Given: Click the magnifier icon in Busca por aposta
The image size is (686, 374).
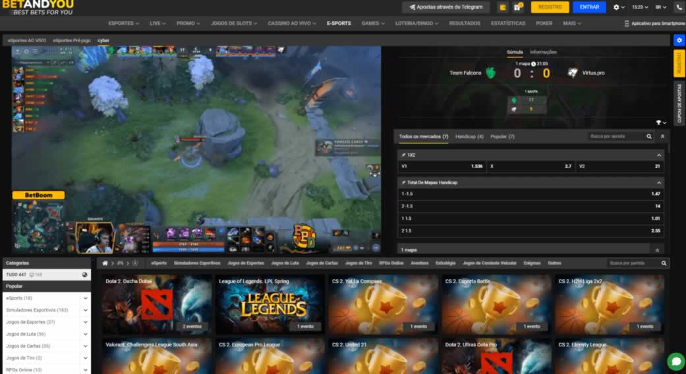Looking at the screenshot, I should click(x=649, y=136).
